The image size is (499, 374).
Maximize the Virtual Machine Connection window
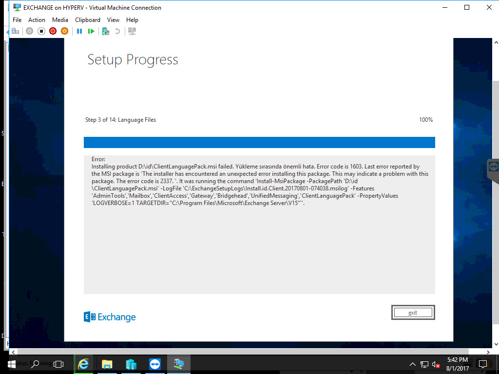pyautogui.click(x=467, y=7)
